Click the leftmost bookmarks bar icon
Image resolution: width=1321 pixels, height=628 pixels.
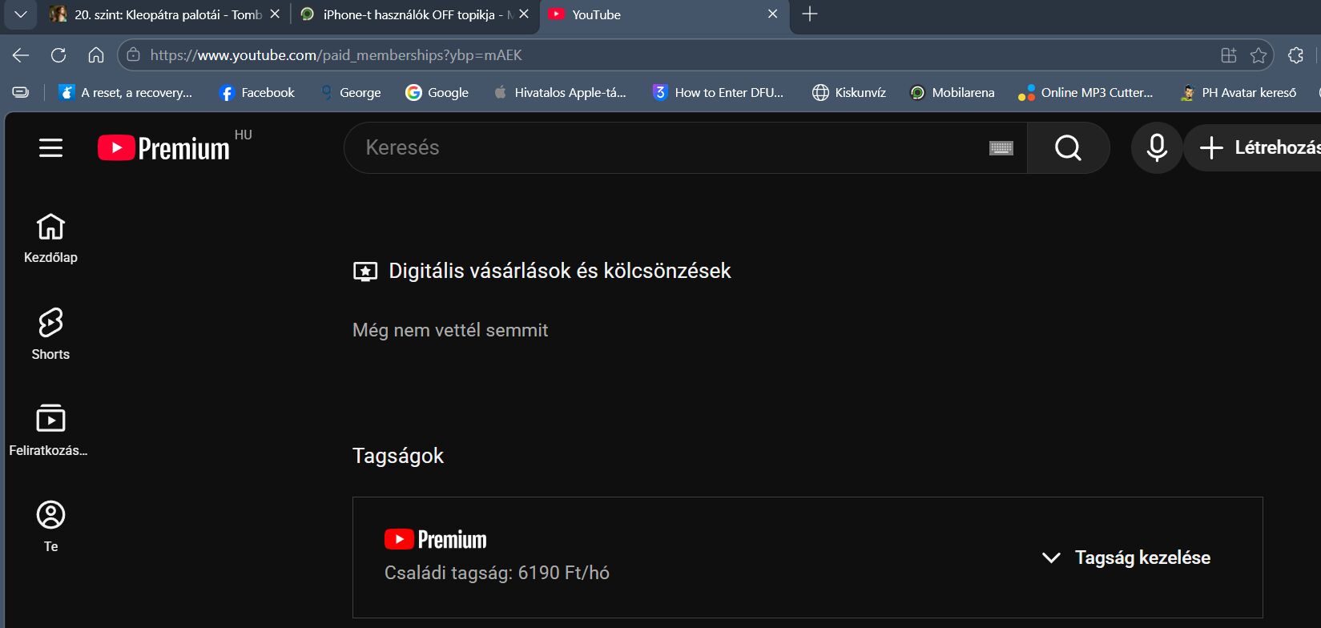pyautogui.click(x=21, y=93)
